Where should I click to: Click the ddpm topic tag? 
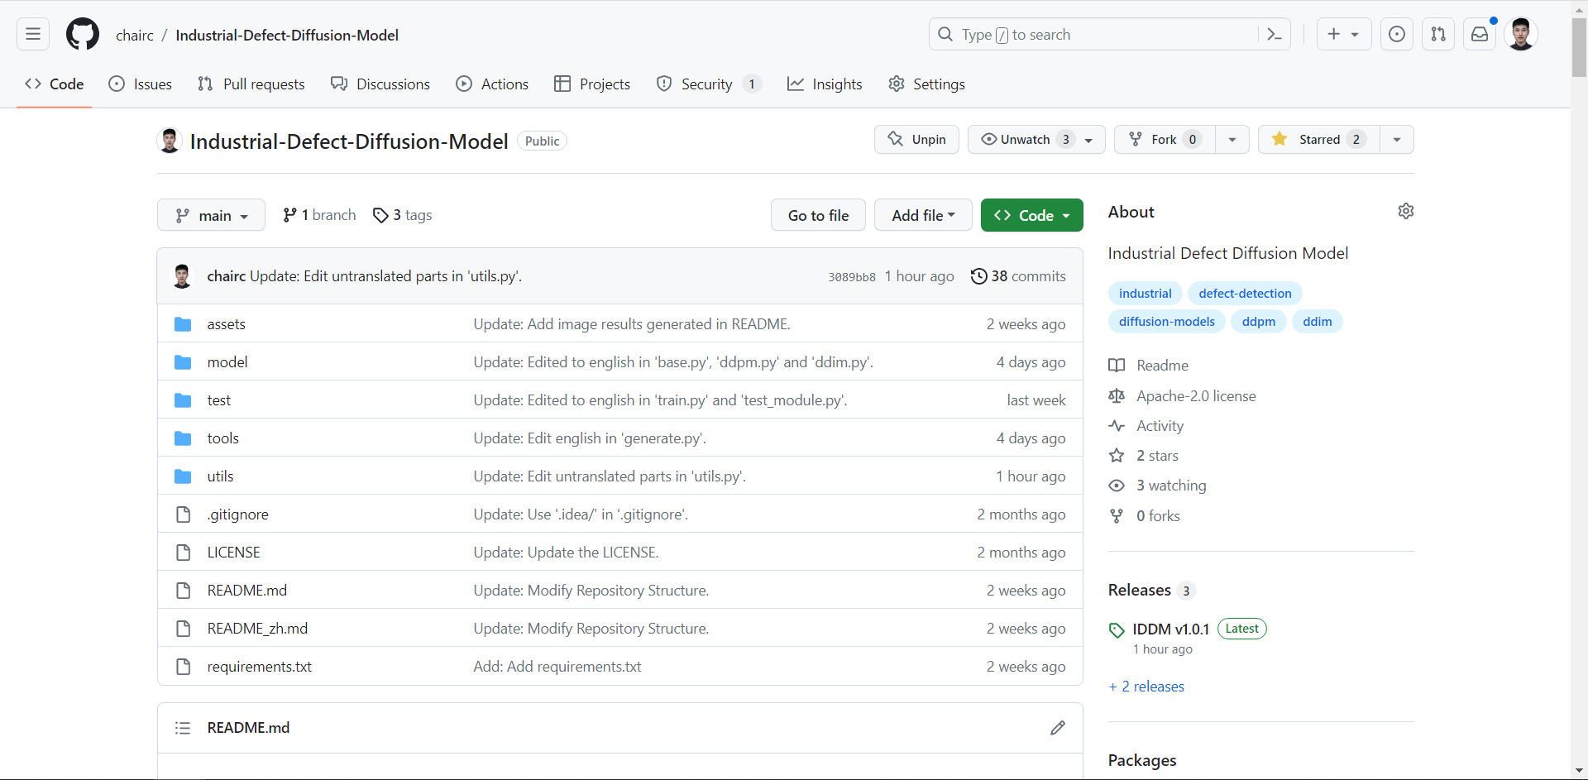coord(1258,322)
